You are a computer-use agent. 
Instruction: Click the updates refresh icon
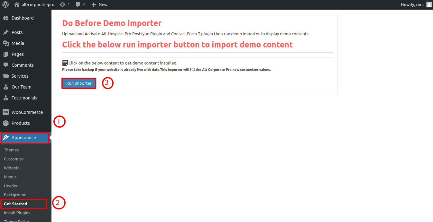coord(62,5)
